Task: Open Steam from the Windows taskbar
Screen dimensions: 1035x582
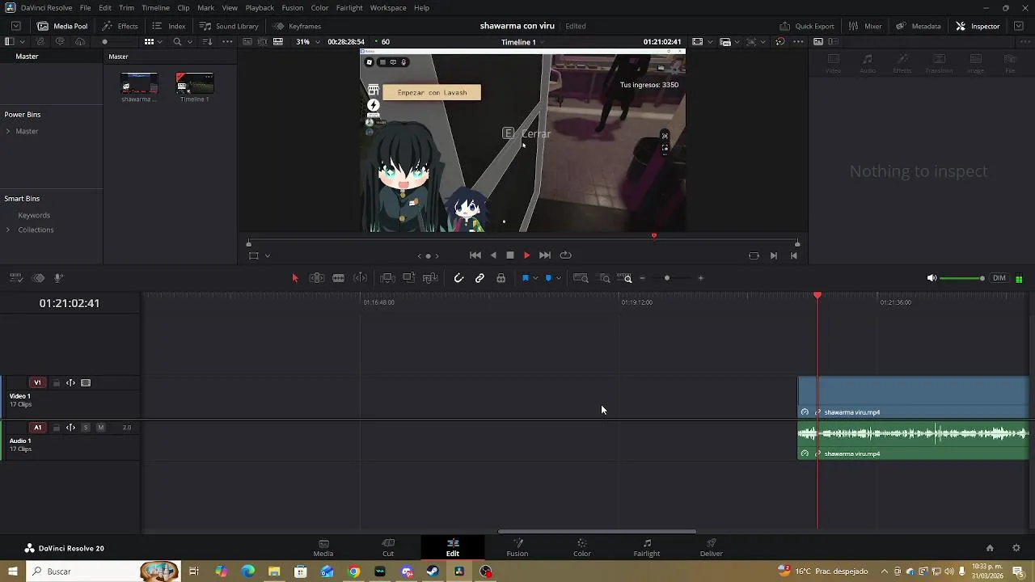Action: (433, 571)
